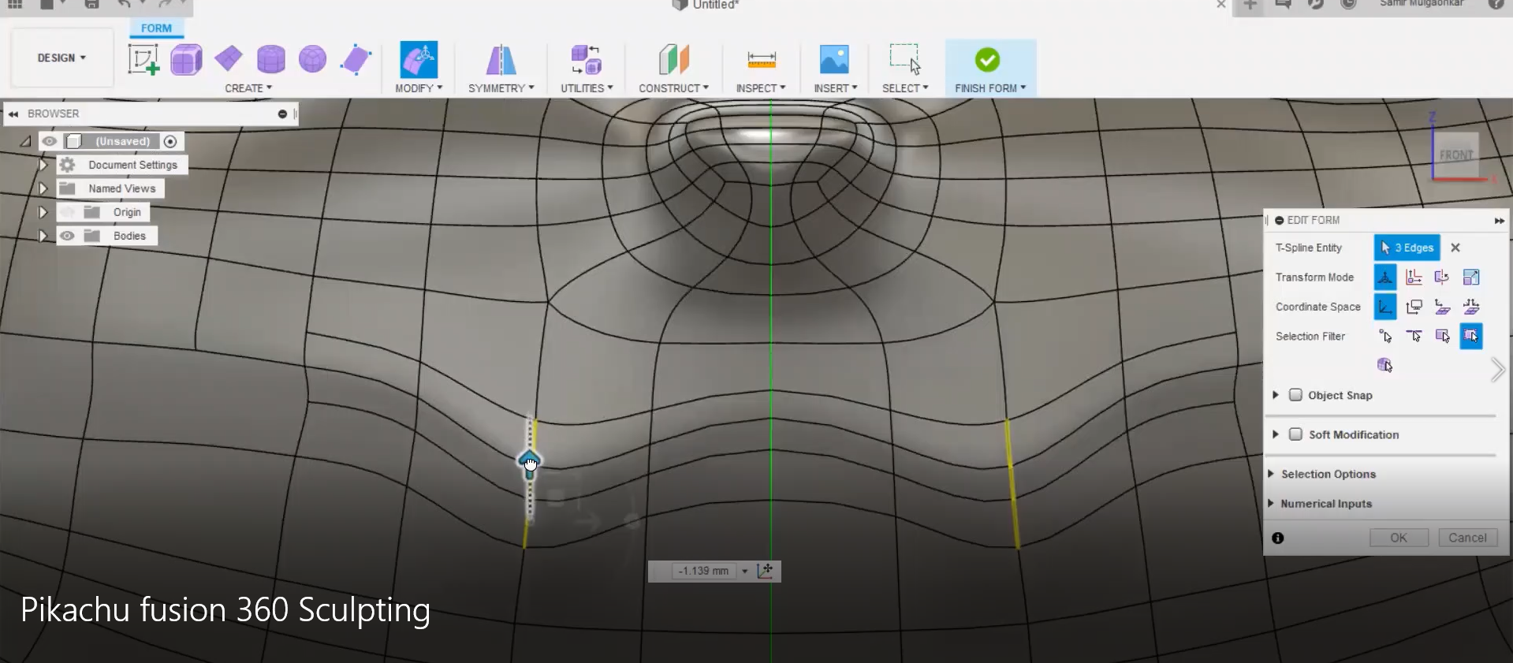This screenshot has width=1513, height=663.
Task: Open the Modify menu
Action: (419, 88)
